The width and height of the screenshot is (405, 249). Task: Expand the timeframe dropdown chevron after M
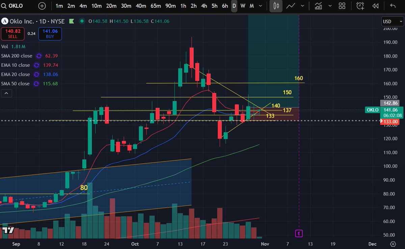click(260, 6)
